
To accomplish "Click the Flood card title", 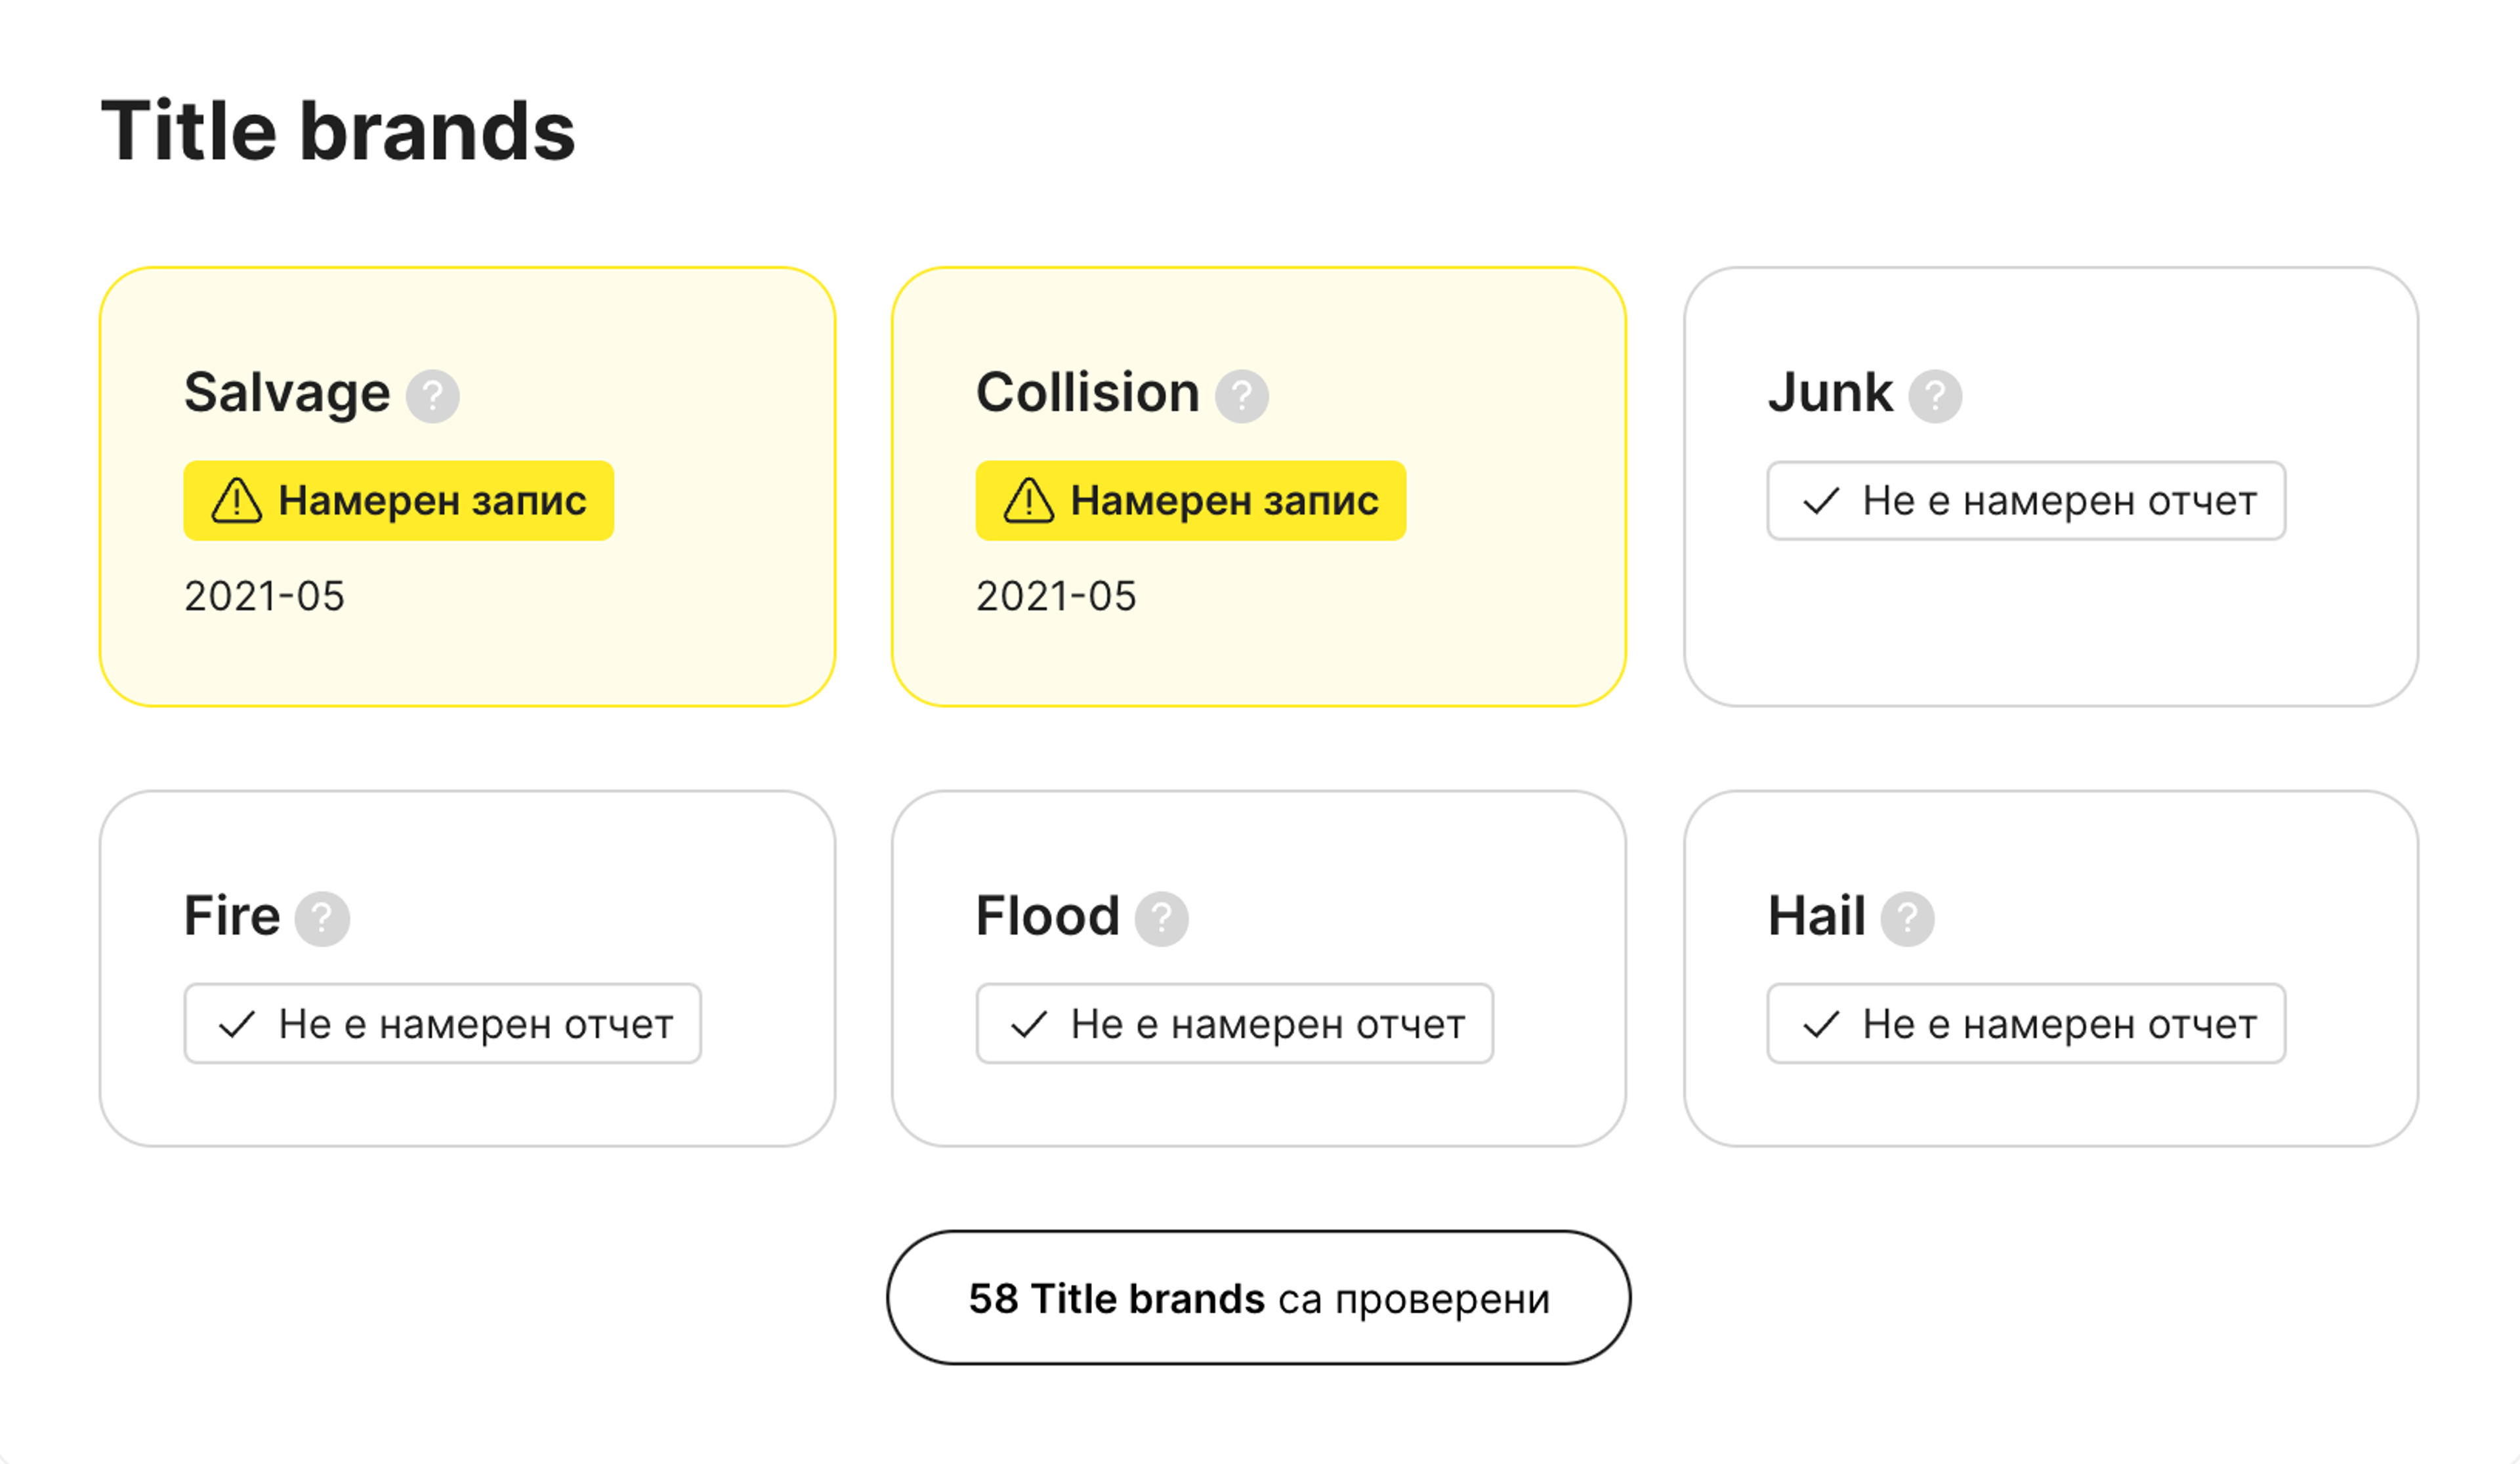I will tap(1047, 916).
